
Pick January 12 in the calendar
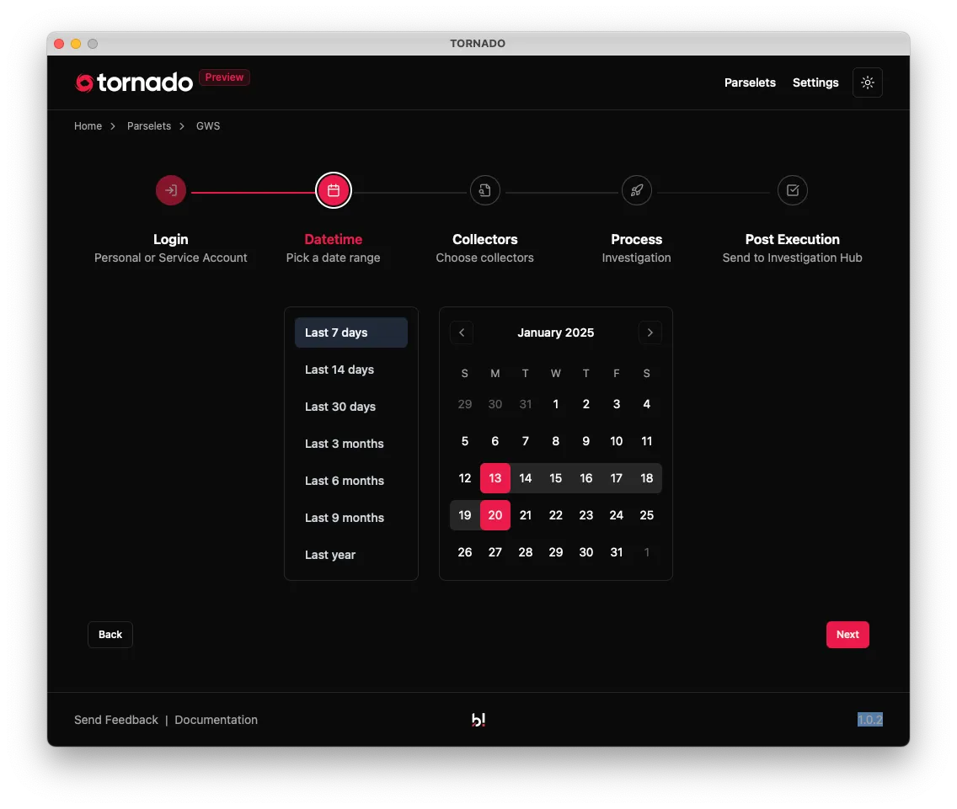[x=465, y=478]
